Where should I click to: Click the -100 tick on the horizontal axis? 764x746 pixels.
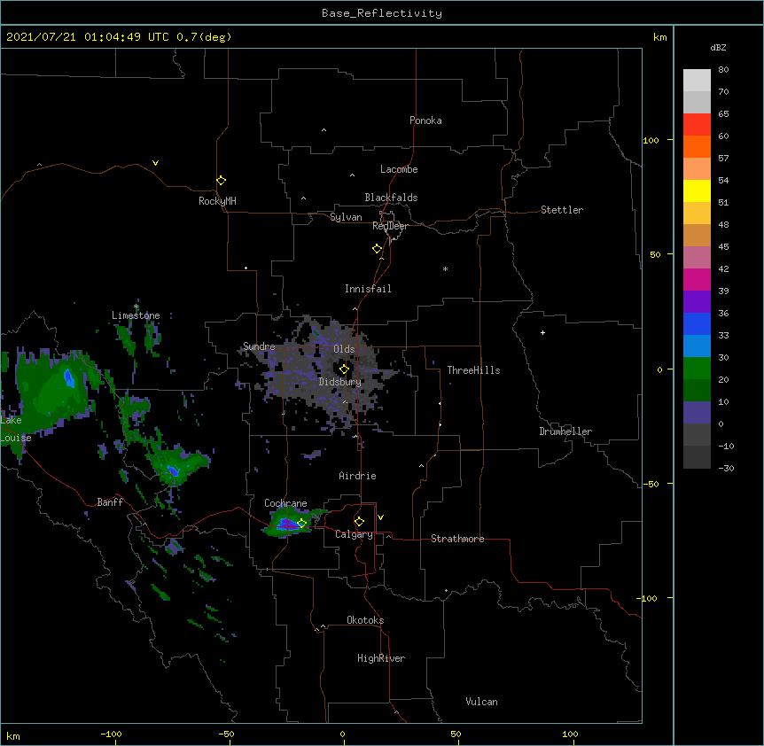click(111, 734)
